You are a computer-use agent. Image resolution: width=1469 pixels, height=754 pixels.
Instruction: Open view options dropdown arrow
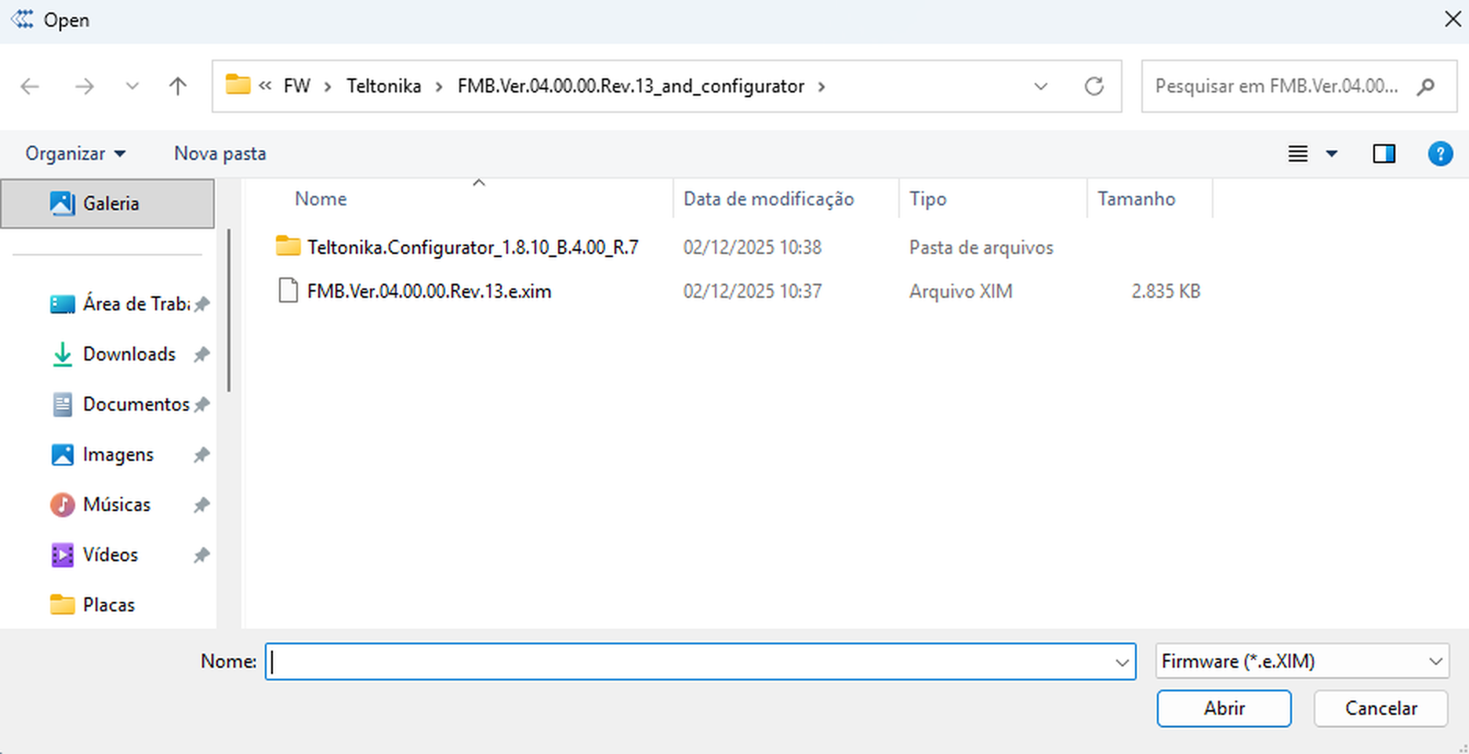(1331, 154)
